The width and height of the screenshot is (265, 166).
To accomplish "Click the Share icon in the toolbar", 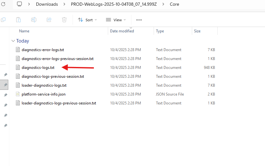I will [x=49, y=20].
